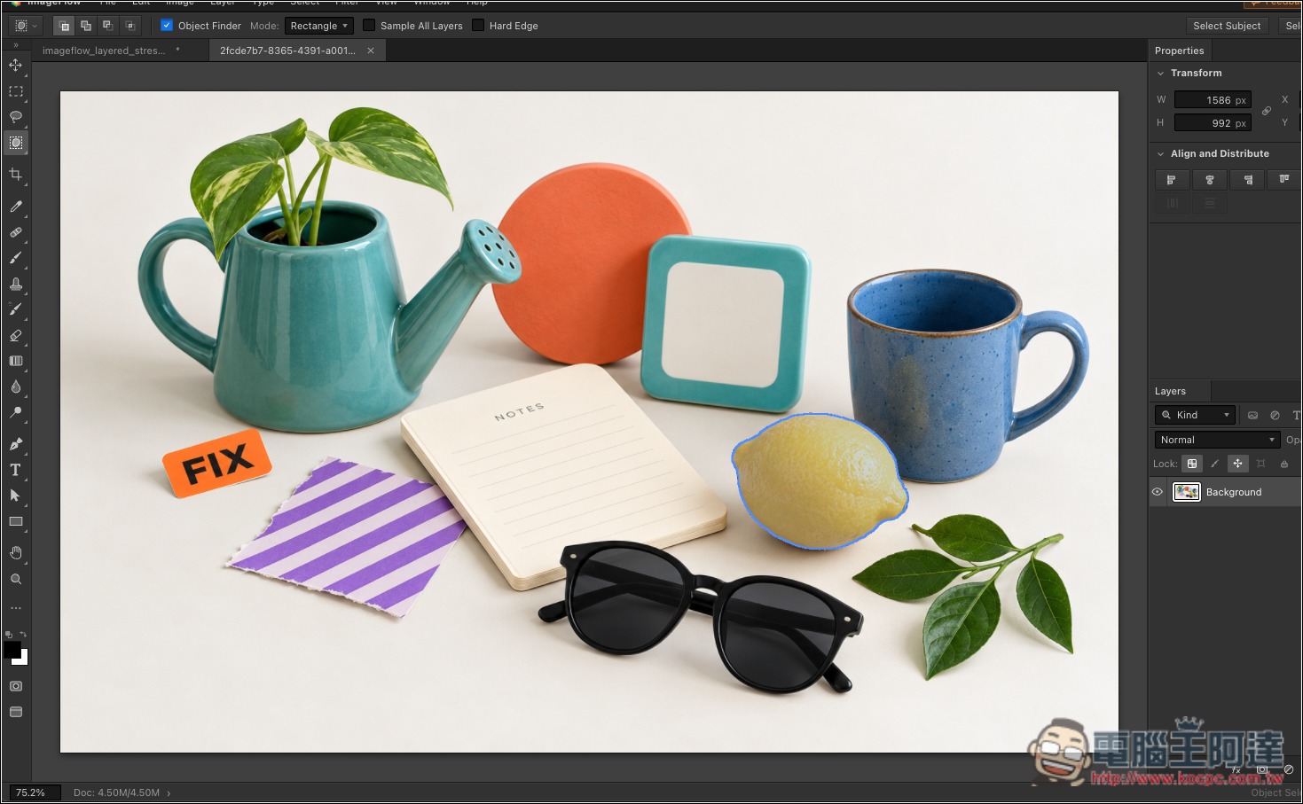Click New Selection mode icon
Viewport: 1303px width, 804px height.
(x=64, y=26)
